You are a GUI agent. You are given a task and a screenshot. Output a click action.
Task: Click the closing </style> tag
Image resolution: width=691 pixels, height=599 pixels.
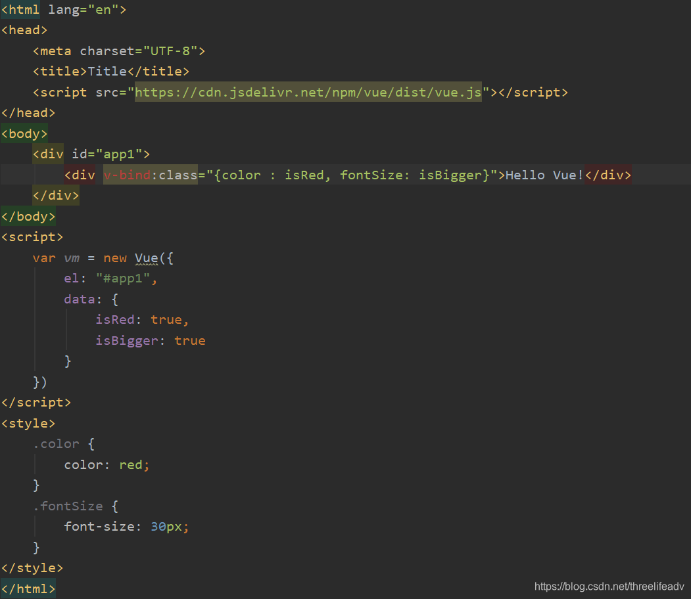click(x=32, y=567)
